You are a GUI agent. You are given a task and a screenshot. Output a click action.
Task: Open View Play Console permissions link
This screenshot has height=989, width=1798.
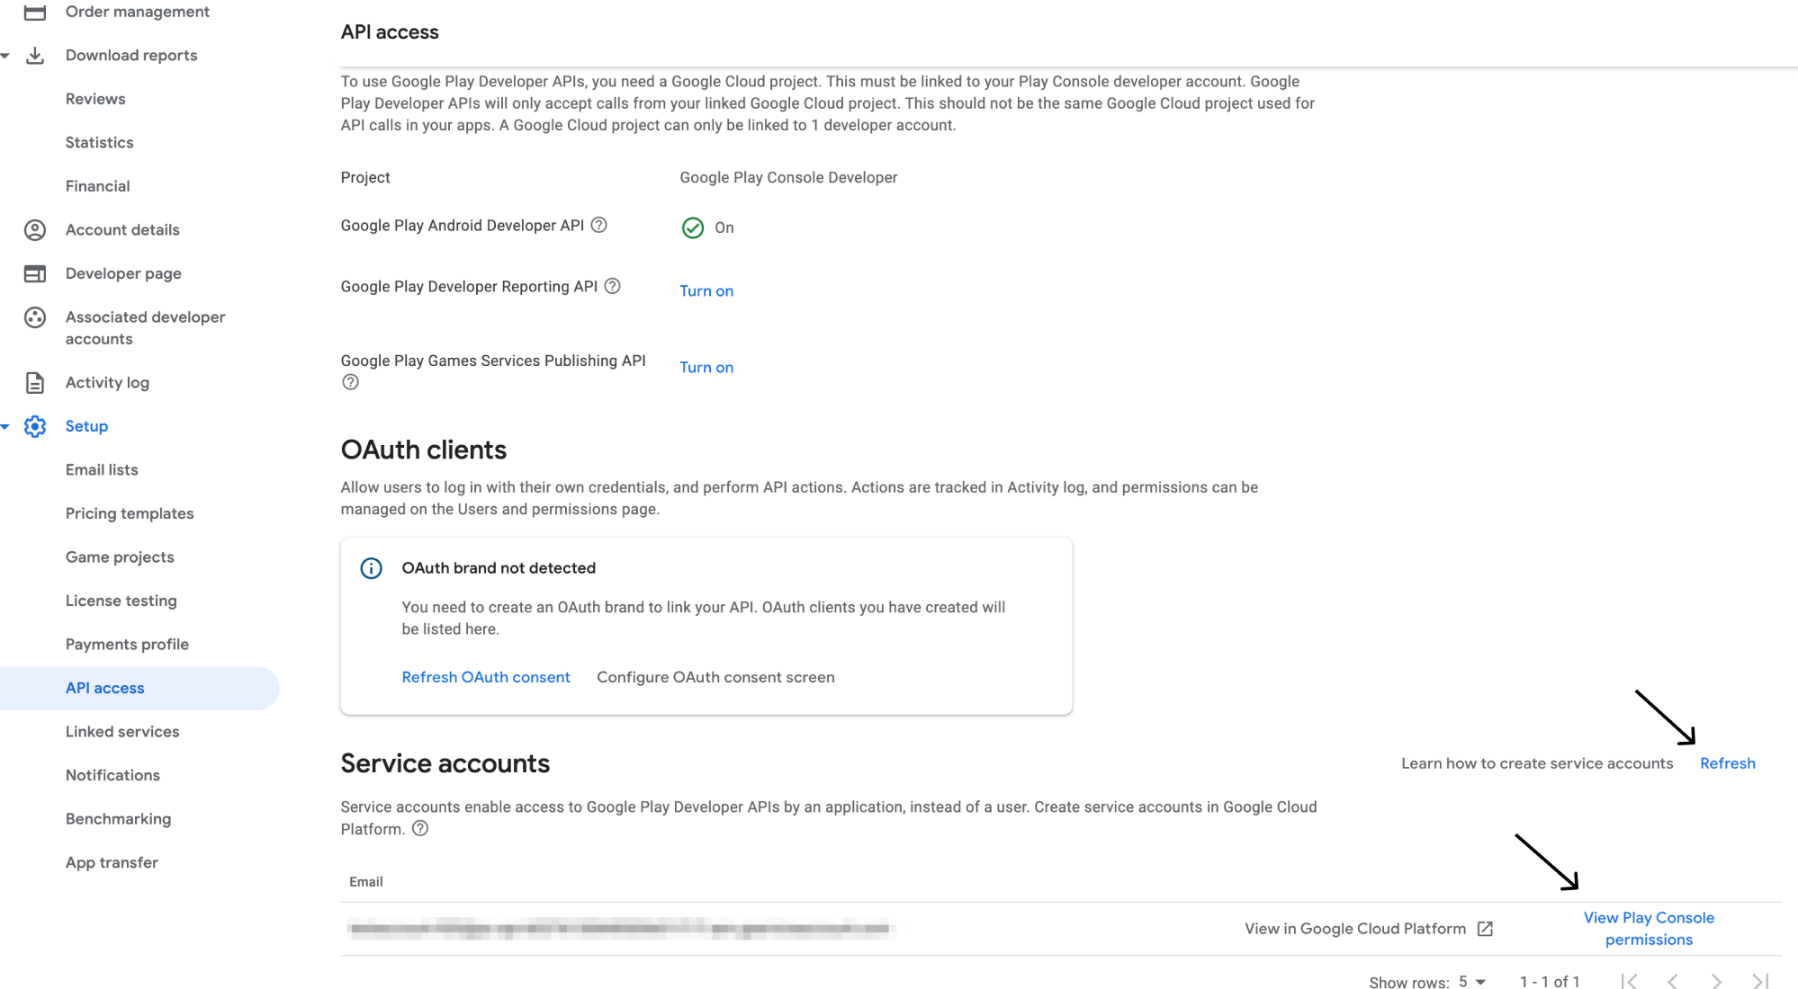pos(1648,929)
